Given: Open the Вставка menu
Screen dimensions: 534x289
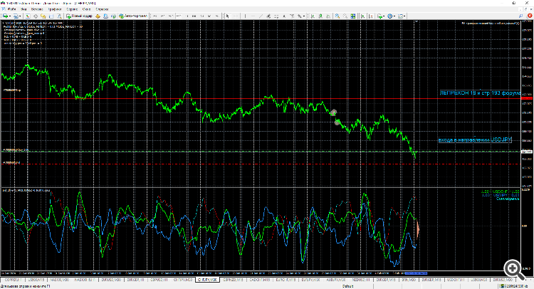Looking at the screenshot, I should point(37,9).
